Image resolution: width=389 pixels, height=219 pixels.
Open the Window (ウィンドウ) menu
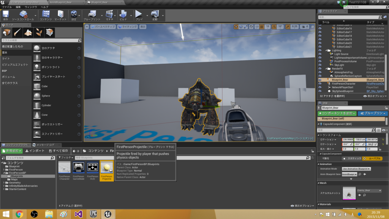[31, 7]
